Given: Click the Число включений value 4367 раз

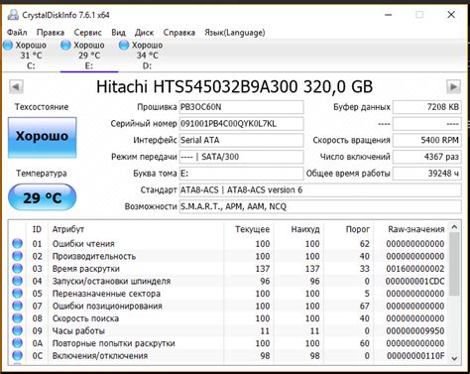Looking at the screenshot, I should pyautogui.click(x=427, y=157).
